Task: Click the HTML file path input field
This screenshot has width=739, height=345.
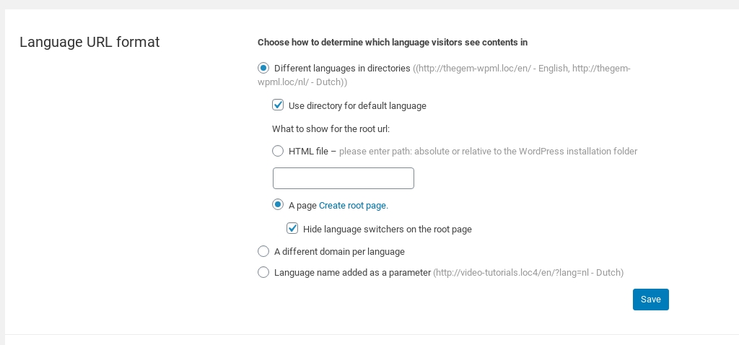Action: [x=343, y=178]
